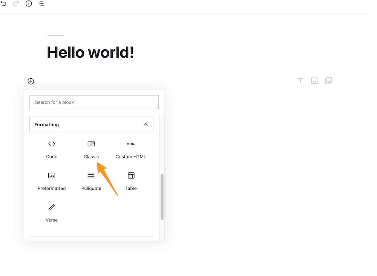Click the Redo button
The height and width of the screenshot is (276, 377).
tap(16, 4)
